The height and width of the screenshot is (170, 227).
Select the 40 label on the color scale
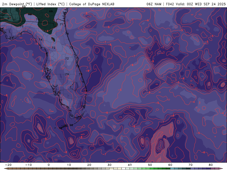[x=130, y=165]
